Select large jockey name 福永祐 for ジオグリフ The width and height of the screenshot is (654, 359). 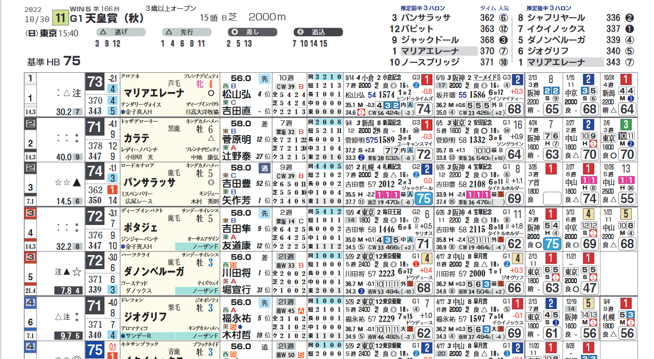tap(237, 317)
